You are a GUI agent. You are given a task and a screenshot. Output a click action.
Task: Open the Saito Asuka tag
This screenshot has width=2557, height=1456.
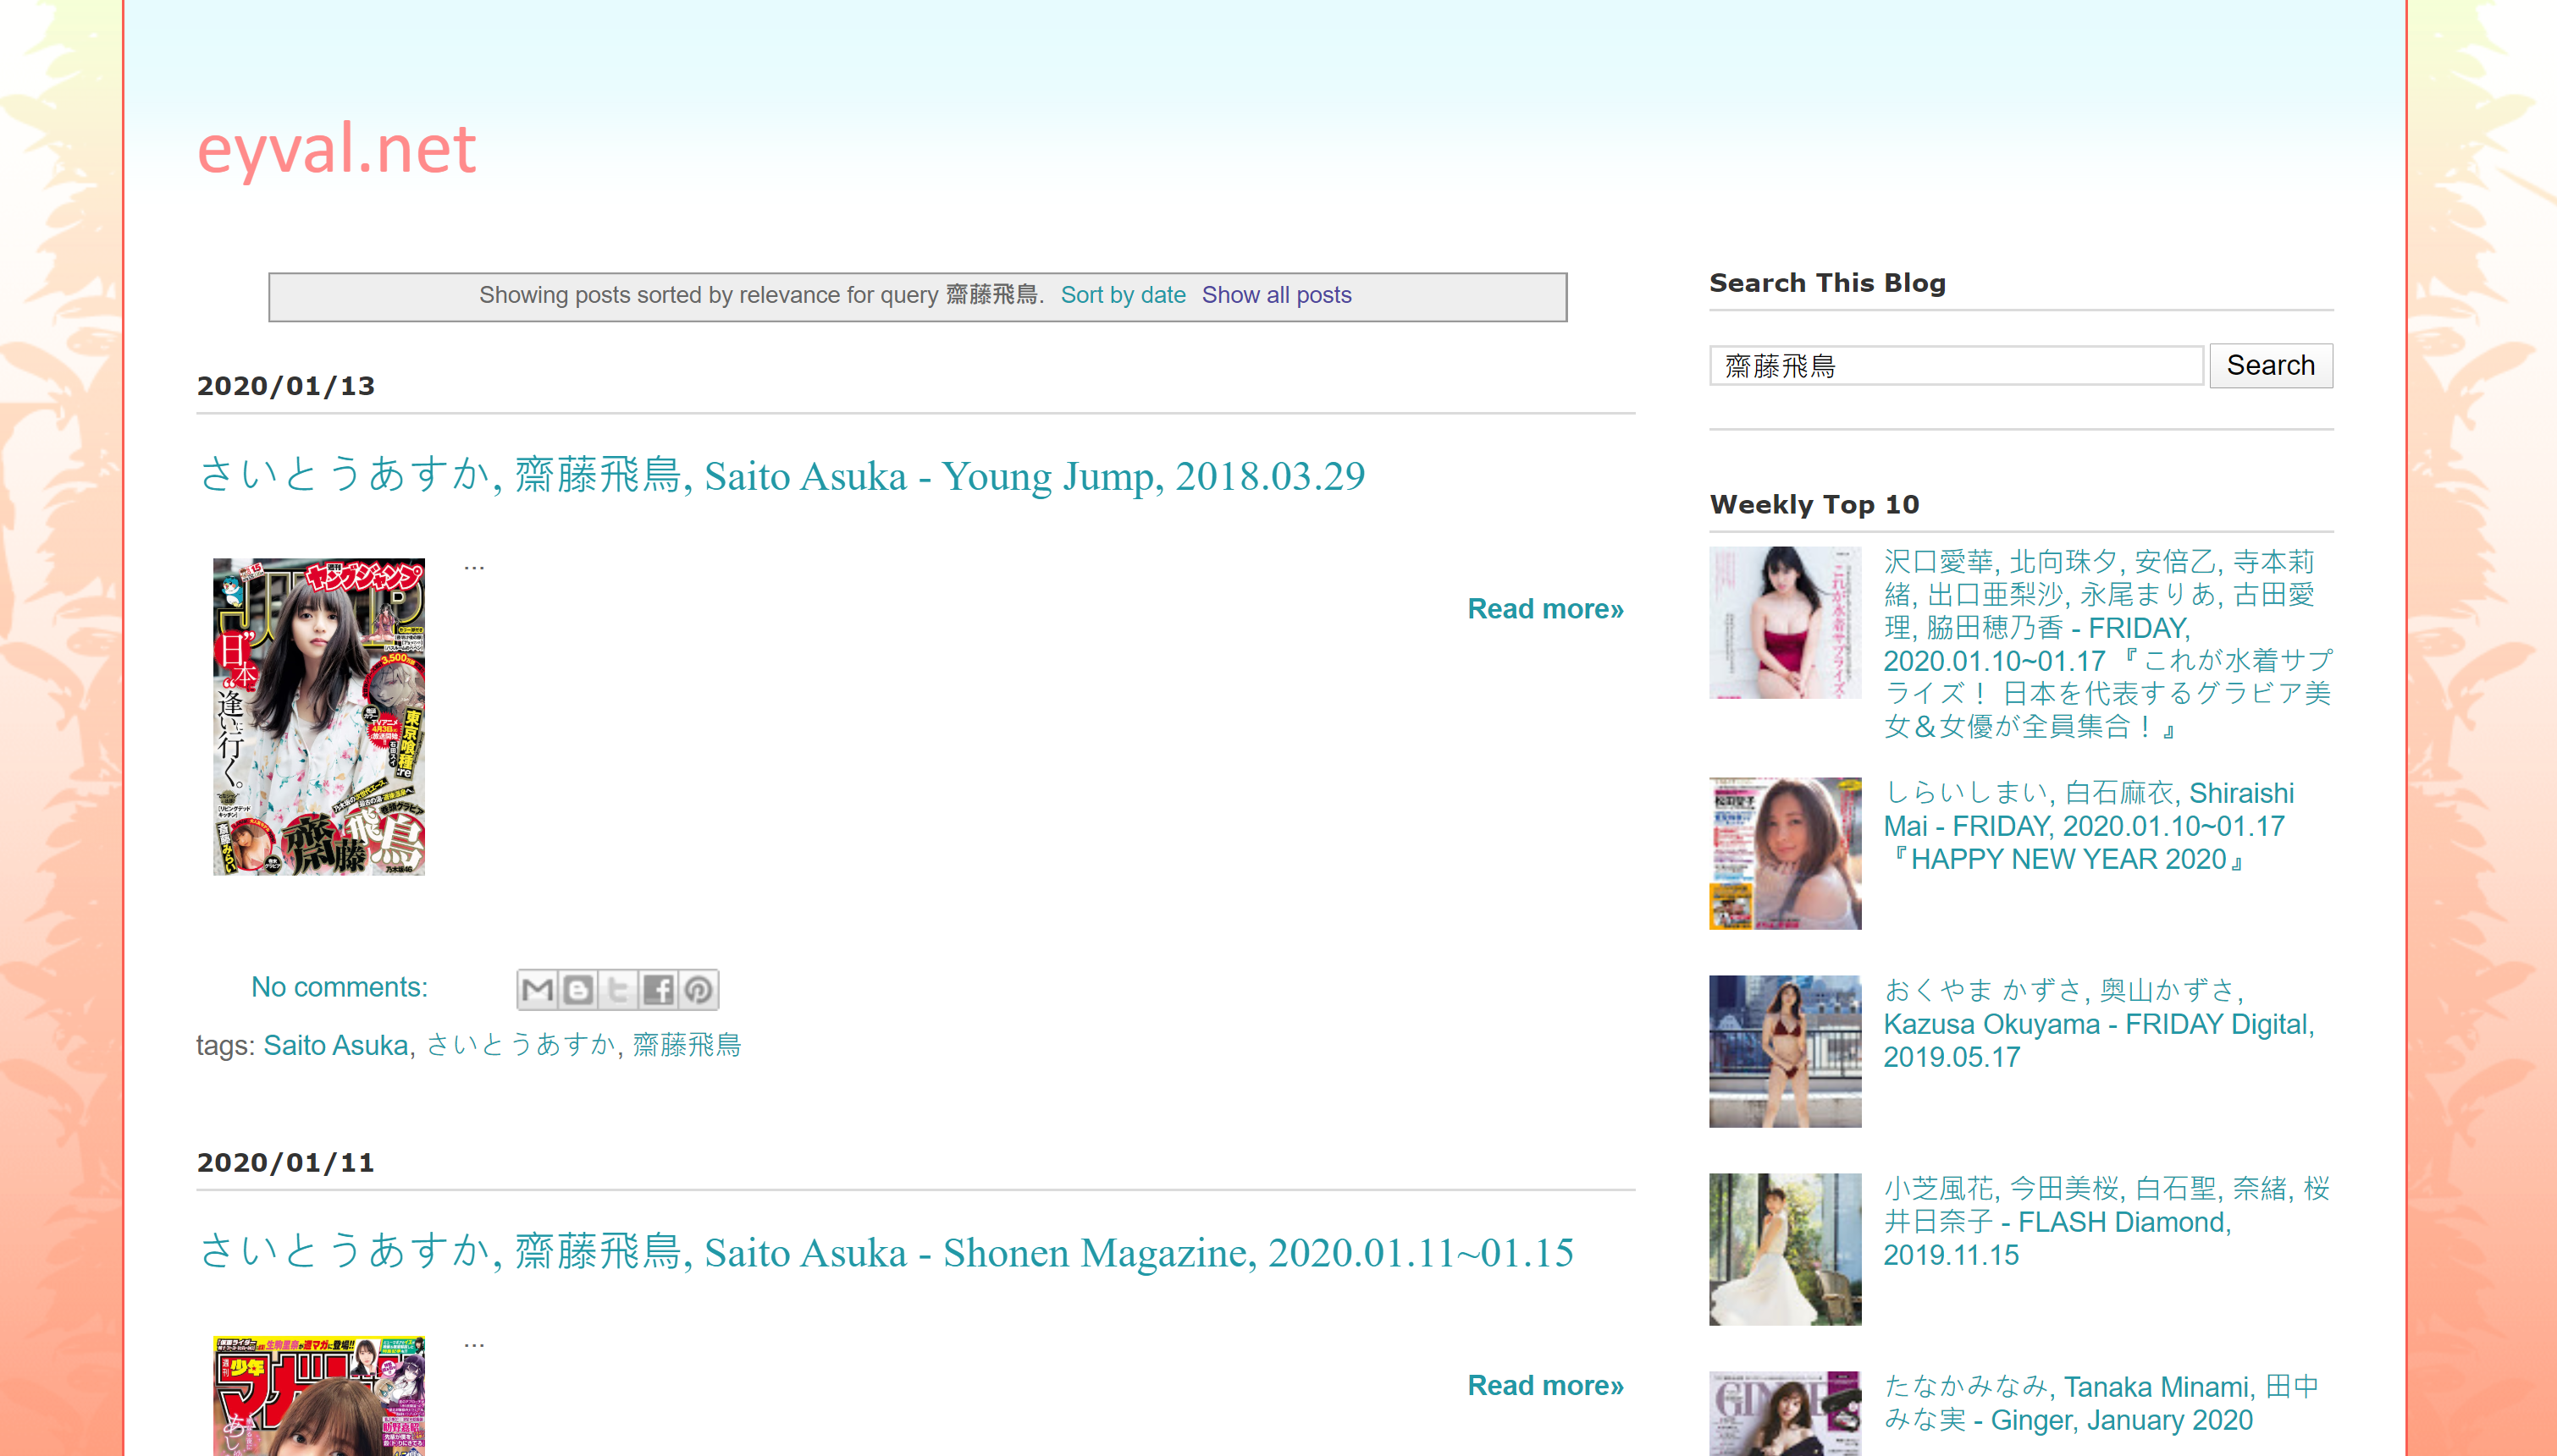(335, 1045)
